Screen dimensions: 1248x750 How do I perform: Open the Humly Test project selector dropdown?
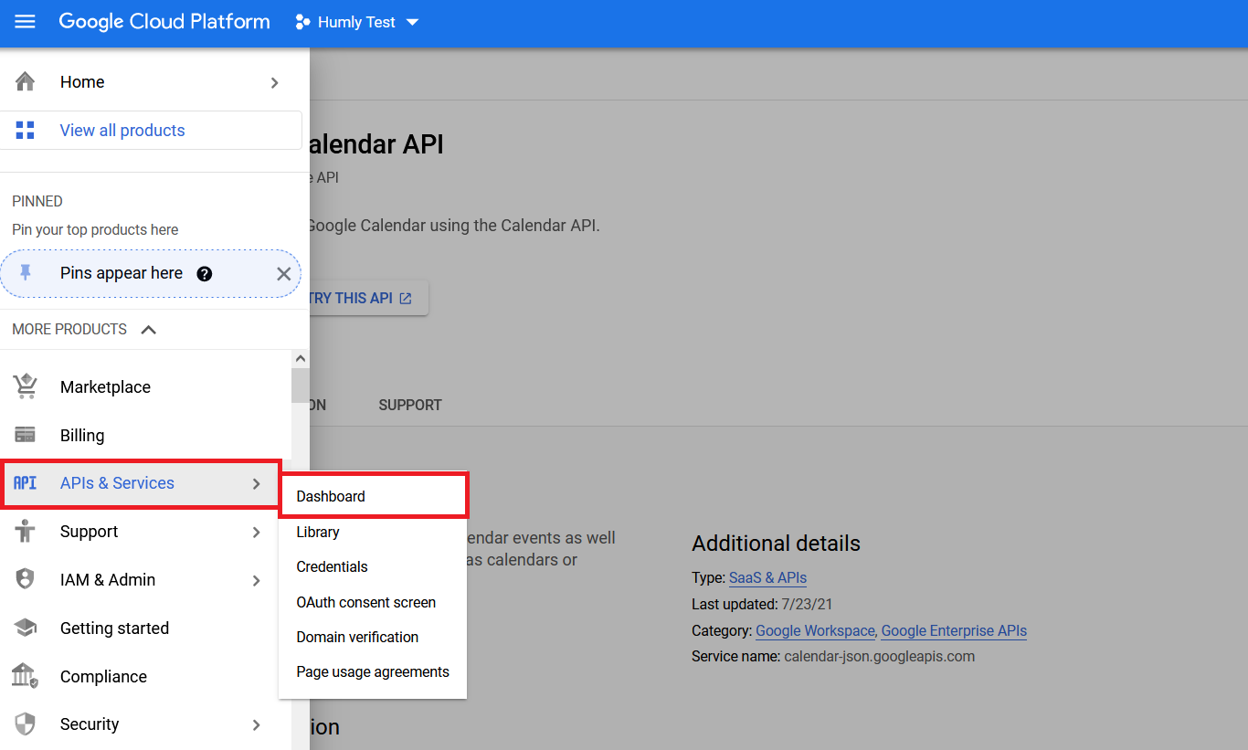click(x=356, y=22)
